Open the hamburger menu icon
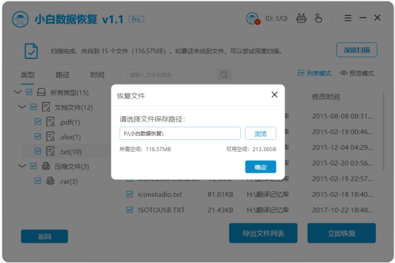 (x=348, y=18)
